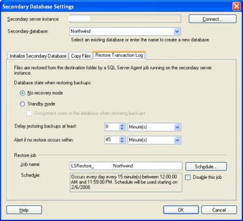Open the alert threshold units dropdown
This screenshot has height=221, width=243.
(x=177, y=140)
